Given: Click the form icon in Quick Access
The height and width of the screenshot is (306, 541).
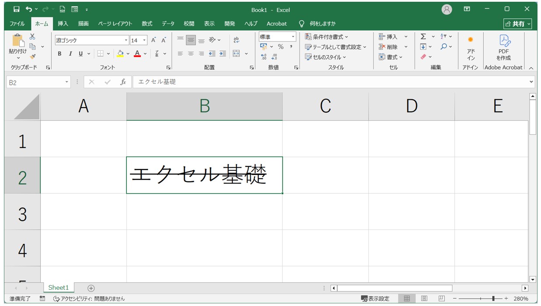Looking at the screenshot, I should (74, 9).
